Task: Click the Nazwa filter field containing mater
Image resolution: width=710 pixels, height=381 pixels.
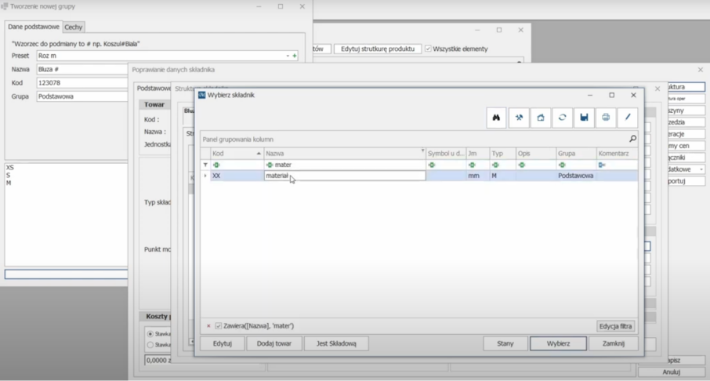Action: pos(345,165)
